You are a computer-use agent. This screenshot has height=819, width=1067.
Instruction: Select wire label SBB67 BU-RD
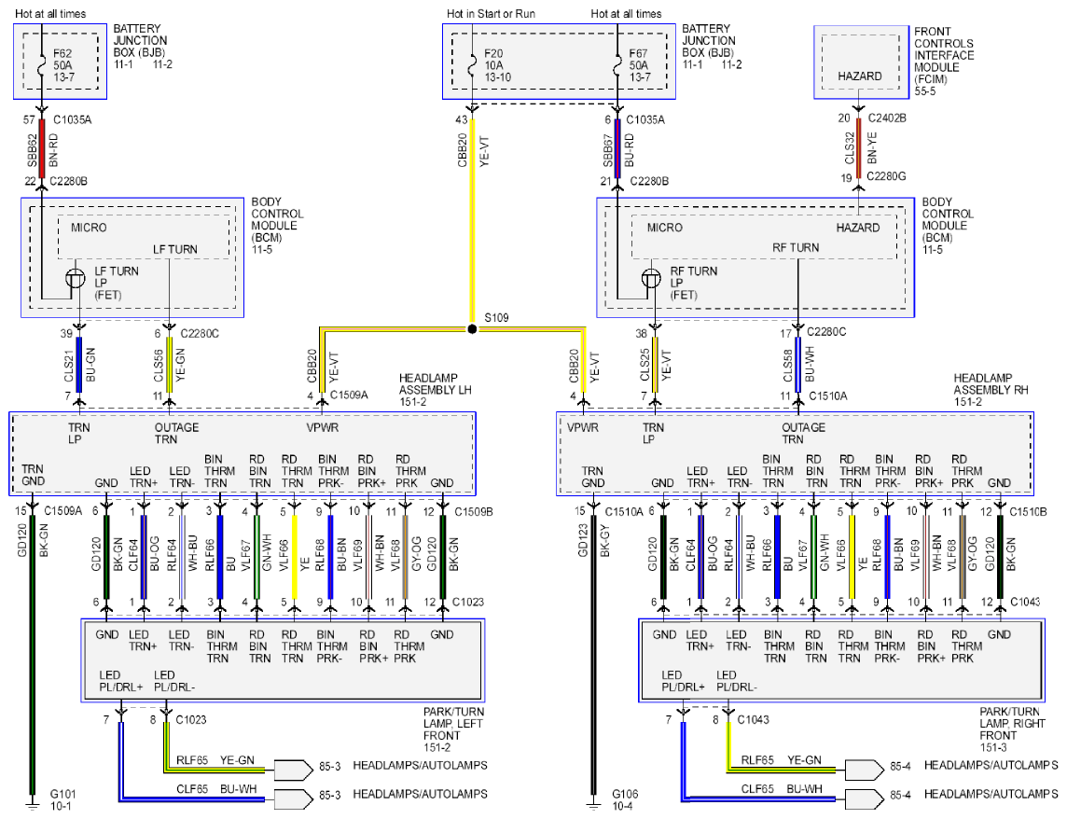pos(617,150)
